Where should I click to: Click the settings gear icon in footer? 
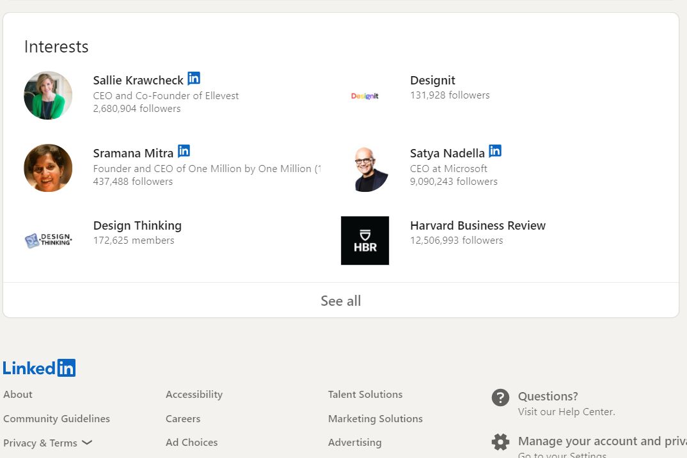pos(500,442)
